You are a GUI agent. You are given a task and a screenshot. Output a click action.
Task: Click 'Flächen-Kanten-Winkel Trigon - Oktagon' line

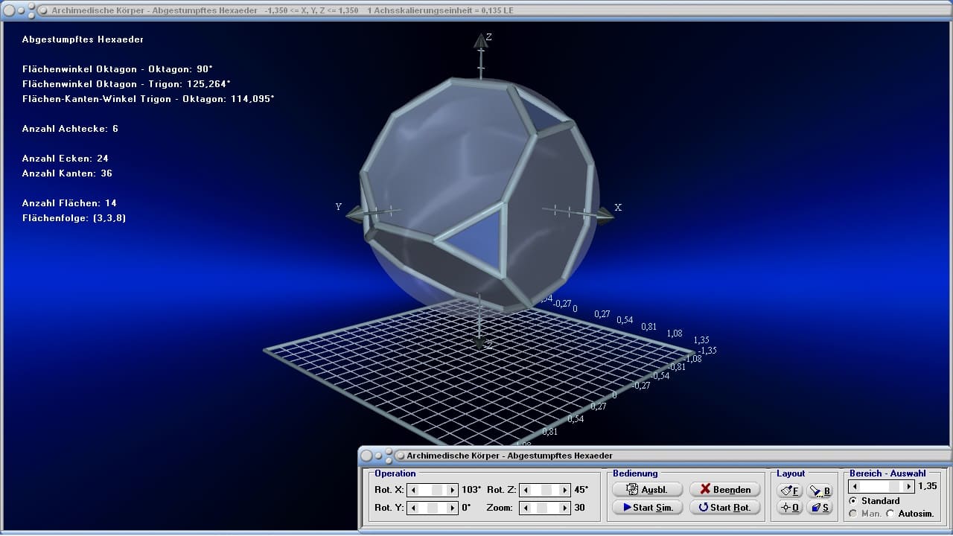(148, 99)
